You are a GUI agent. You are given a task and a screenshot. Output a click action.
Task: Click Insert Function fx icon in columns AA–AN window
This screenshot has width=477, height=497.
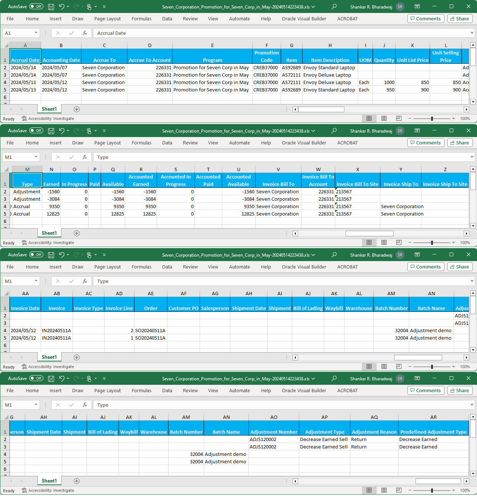85,281
